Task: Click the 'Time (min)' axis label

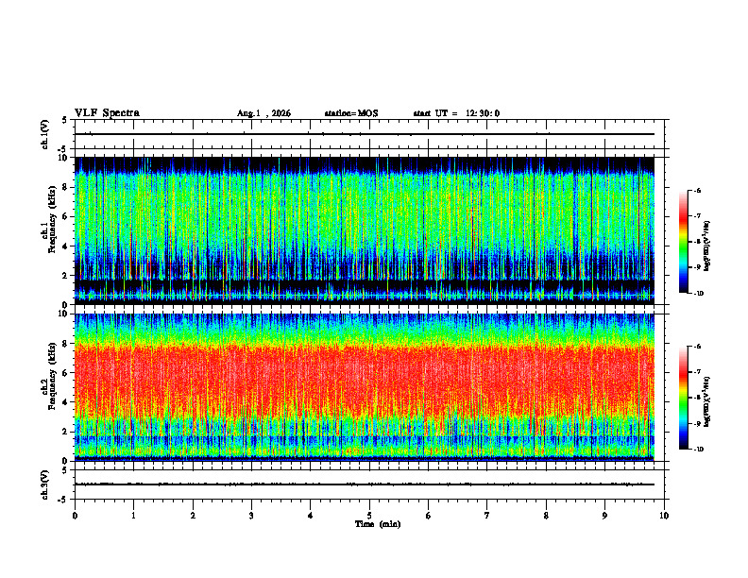Action: (x=378, y=524)
